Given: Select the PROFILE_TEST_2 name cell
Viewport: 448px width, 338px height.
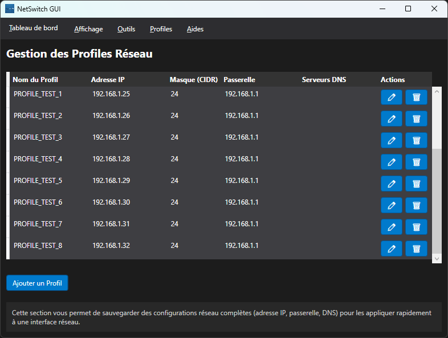Looking at the screenshot, I should pyautogui.click(x=38, y=116).
